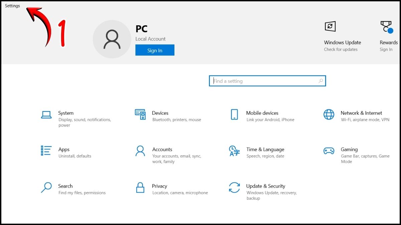The image size is (401, 225).
Task: Open Privacy settings
Action: tap(159, 186)
